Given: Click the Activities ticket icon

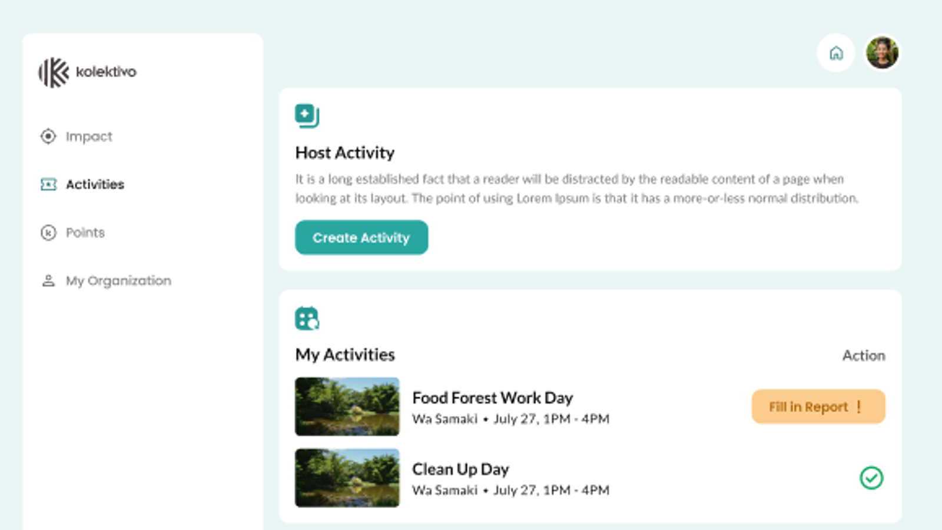Looking at the screenshot, I should tap(48, 185).
